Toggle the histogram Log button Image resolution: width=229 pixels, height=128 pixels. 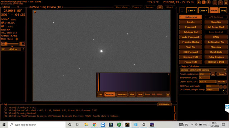tap(100, 95)
